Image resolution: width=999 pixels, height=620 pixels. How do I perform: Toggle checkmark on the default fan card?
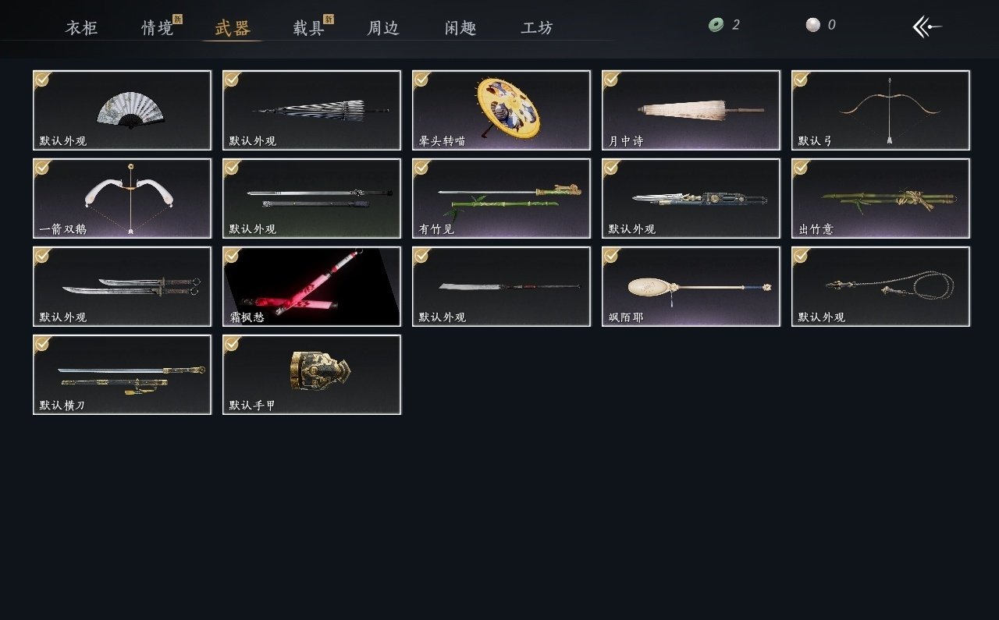tap(42, 79)
